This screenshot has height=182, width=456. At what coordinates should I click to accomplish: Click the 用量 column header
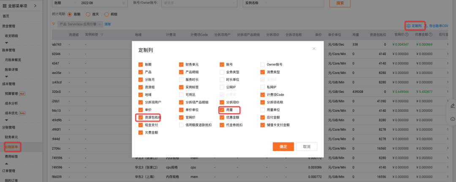tap(356, 34)
